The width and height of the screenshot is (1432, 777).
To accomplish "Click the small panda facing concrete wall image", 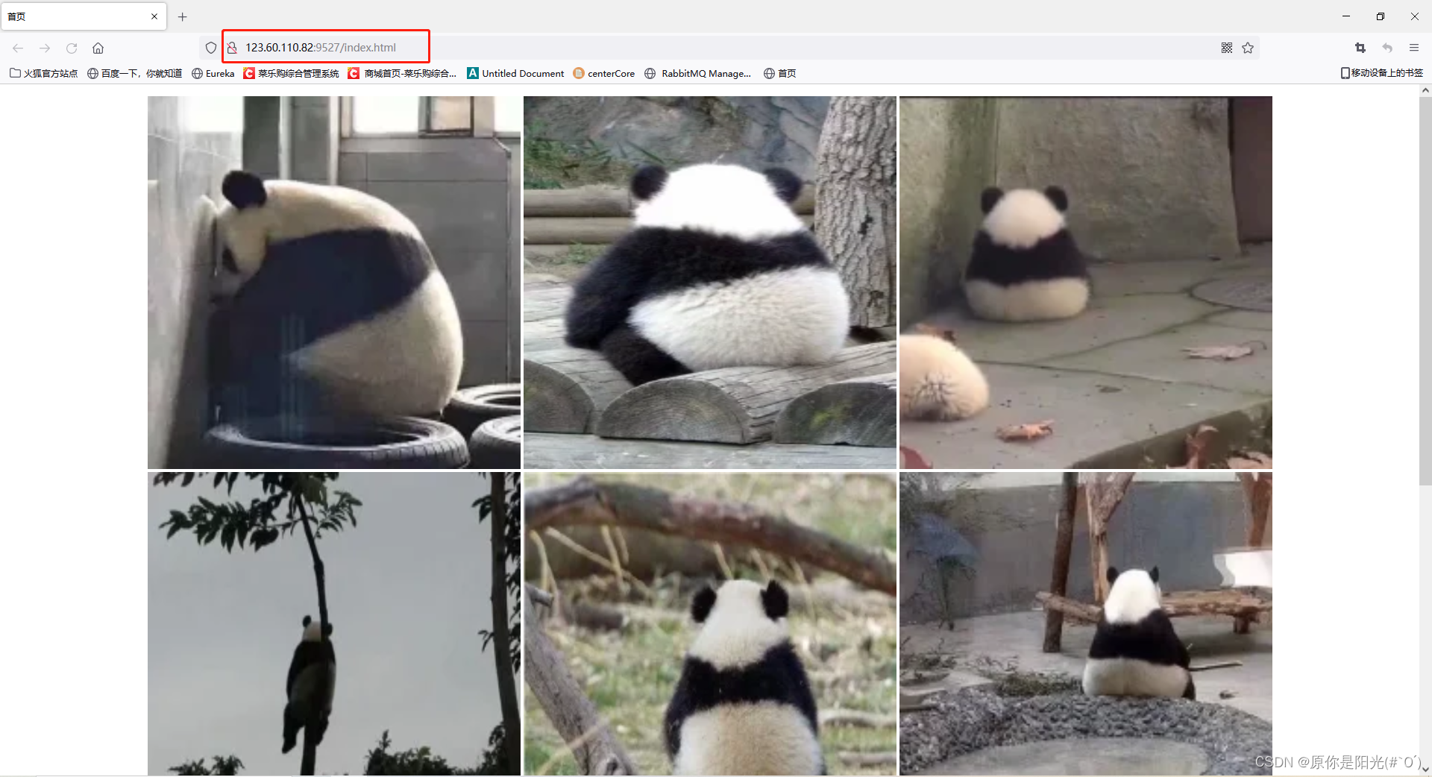I will [1086, 283].
